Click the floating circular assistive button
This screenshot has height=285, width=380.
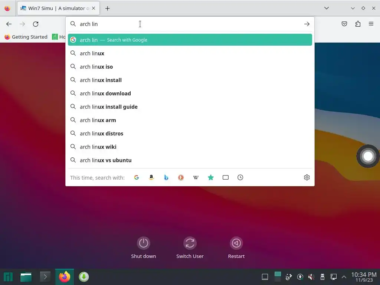[x=368, y=156]
